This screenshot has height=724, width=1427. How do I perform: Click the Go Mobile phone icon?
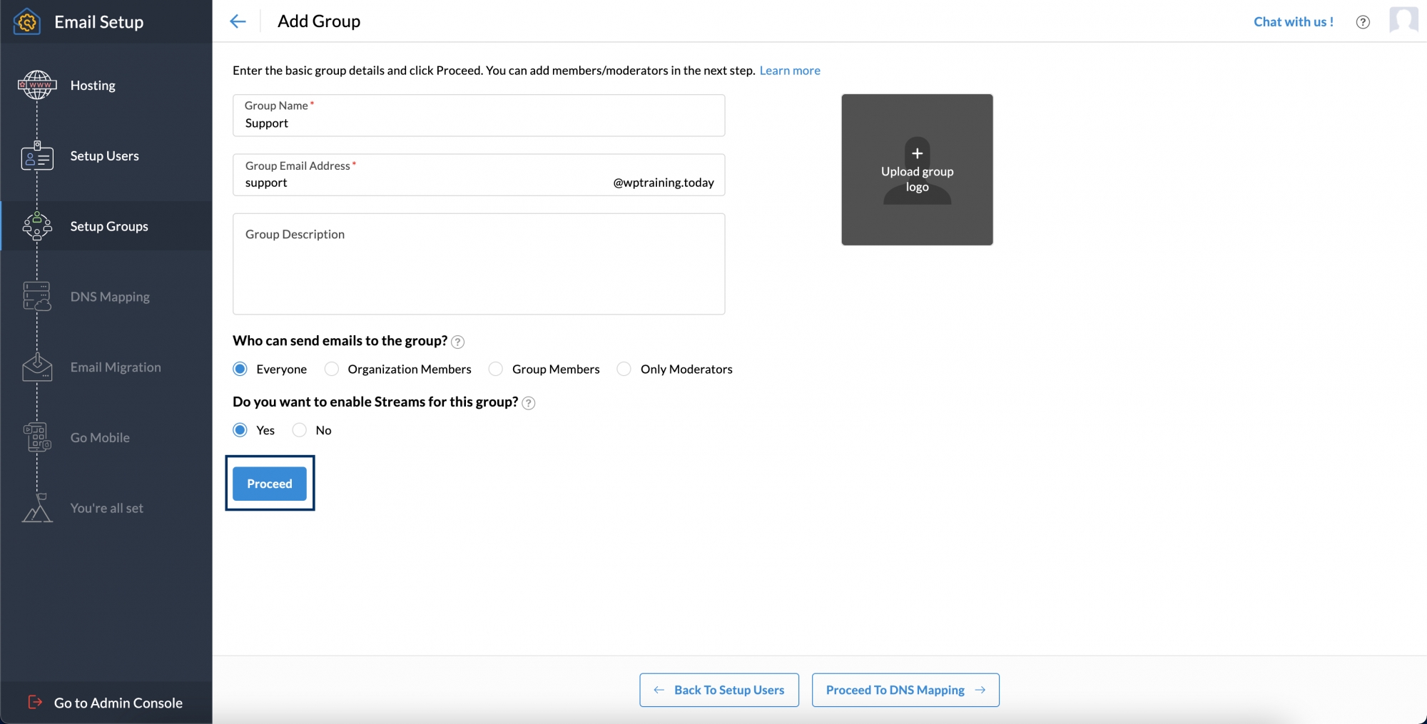[x=36, y=437]
